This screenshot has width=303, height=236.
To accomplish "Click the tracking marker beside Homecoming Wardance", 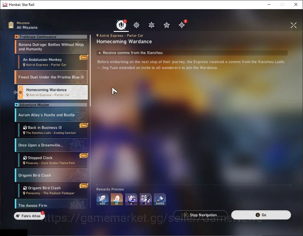I will tap(15, 92).
